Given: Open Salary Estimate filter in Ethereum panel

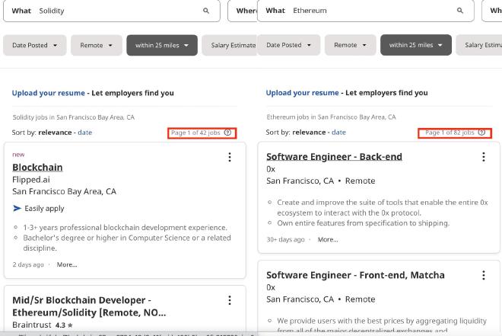Looking at the screenshot, I should tap(479, 45).
